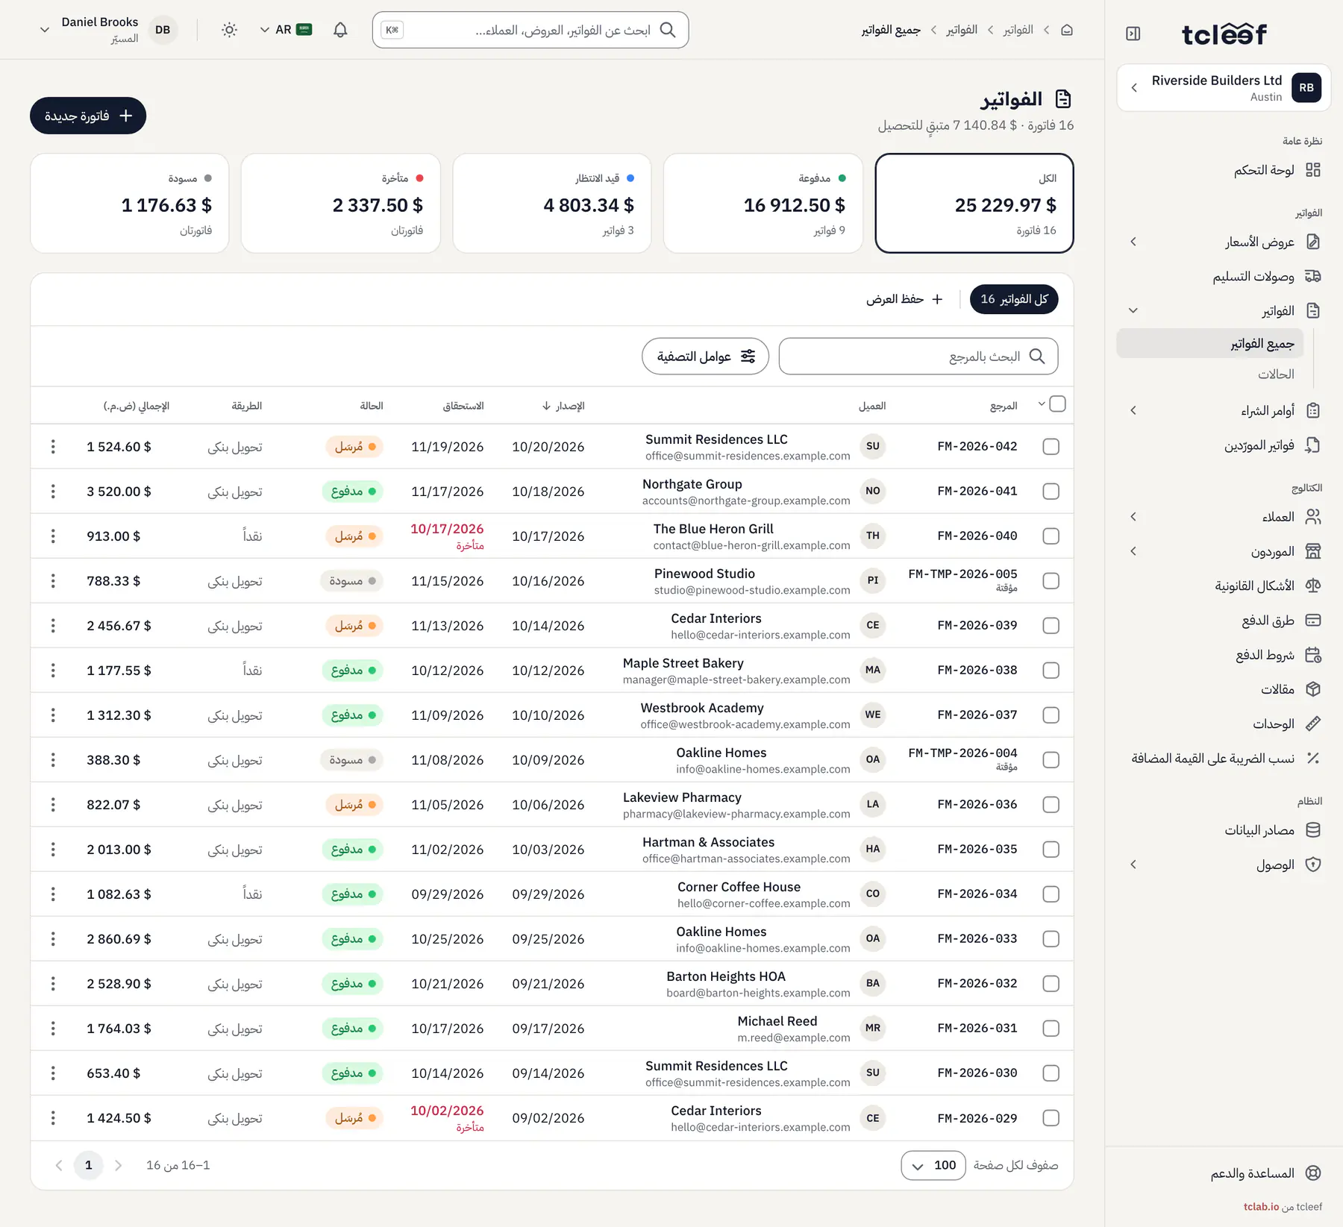Open the tclab.io footer link

1261,1206
